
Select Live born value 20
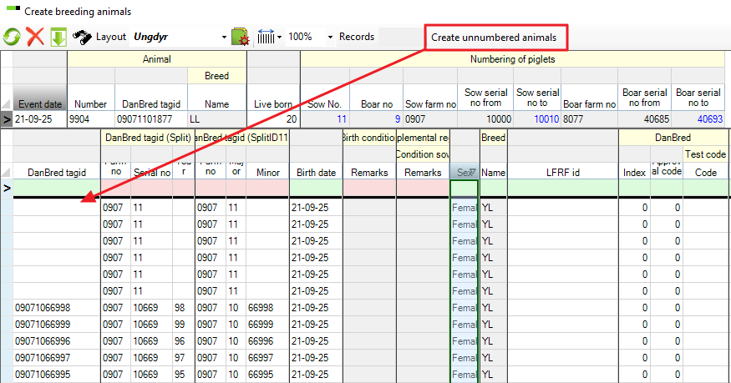tap(273, 119)
